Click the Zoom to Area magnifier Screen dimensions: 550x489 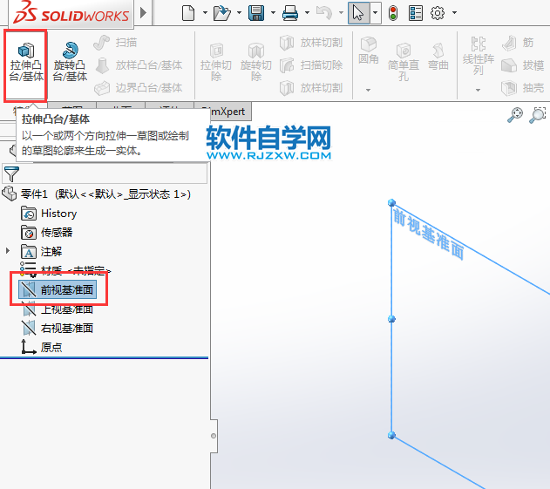coord(538,115)
